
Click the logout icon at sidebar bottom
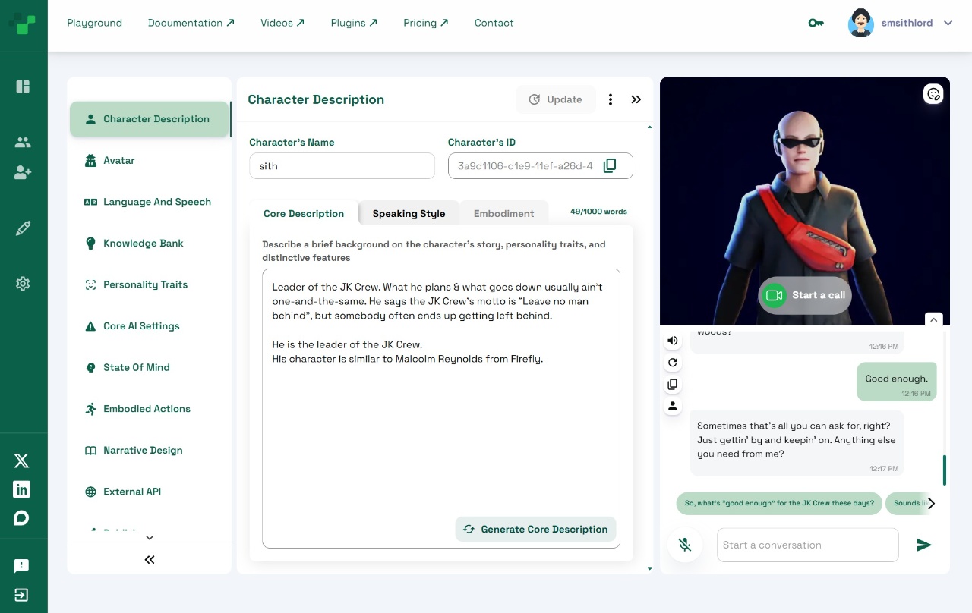click(x=22, y=595)
